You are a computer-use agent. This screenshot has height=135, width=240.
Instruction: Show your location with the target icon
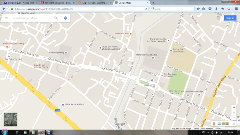(234, 107)
